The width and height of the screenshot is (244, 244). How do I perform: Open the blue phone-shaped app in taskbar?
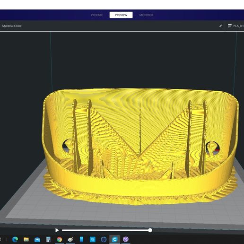pos(81,239)
